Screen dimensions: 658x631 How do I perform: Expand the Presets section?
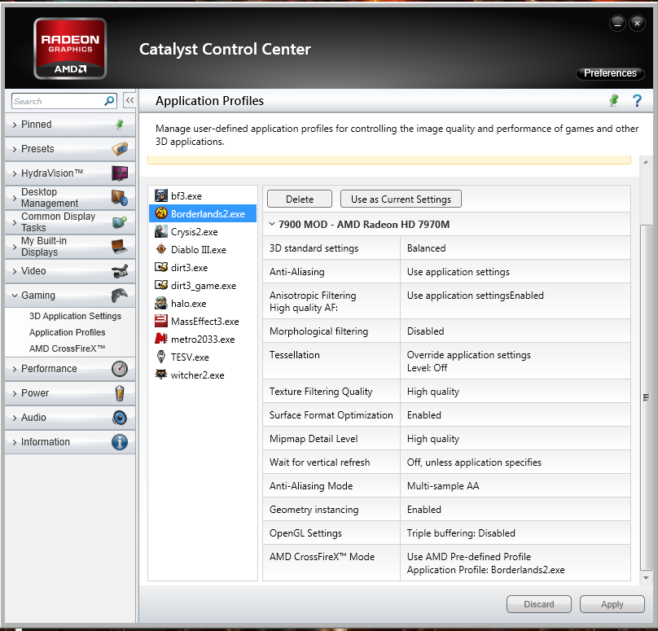coord(15,149)
